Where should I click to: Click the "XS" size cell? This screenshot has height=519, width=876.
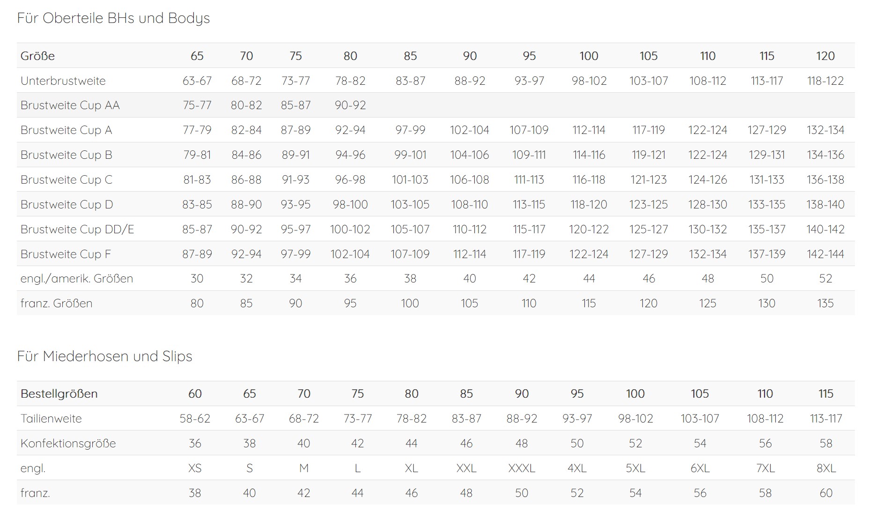(195, 468)
